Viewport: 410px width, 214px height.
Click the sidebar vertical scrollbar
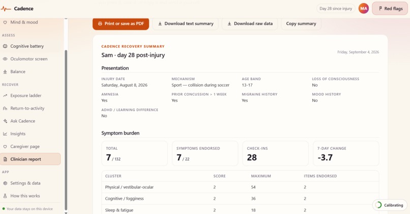point(66,130)
